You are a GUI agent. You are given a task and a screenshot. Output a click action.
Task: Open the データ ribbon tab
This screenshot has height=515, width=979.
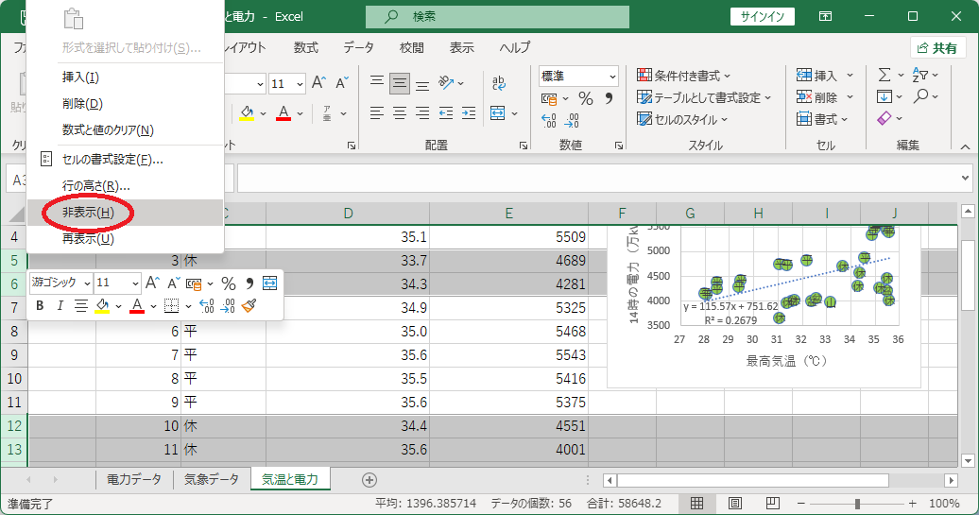pos(358,47)
